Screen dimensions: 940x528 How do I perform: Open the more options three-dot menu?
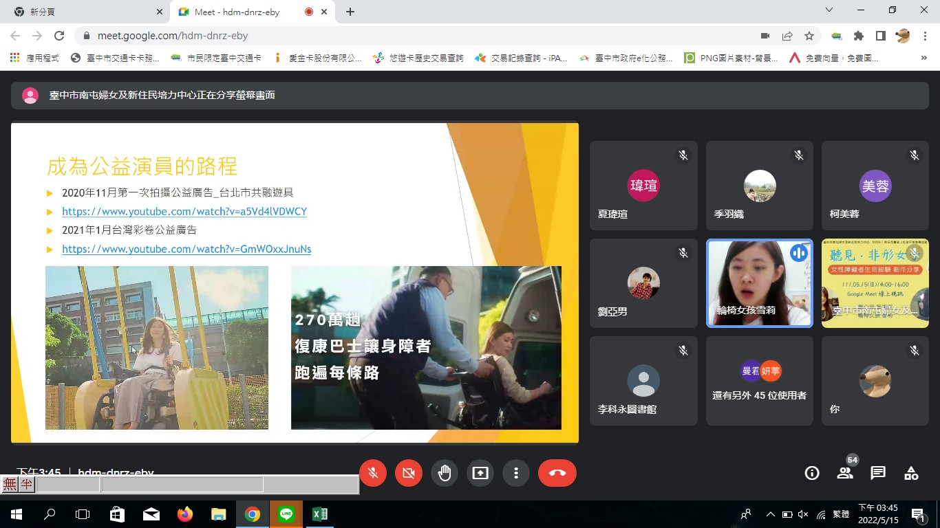click(x=516, y=473)
